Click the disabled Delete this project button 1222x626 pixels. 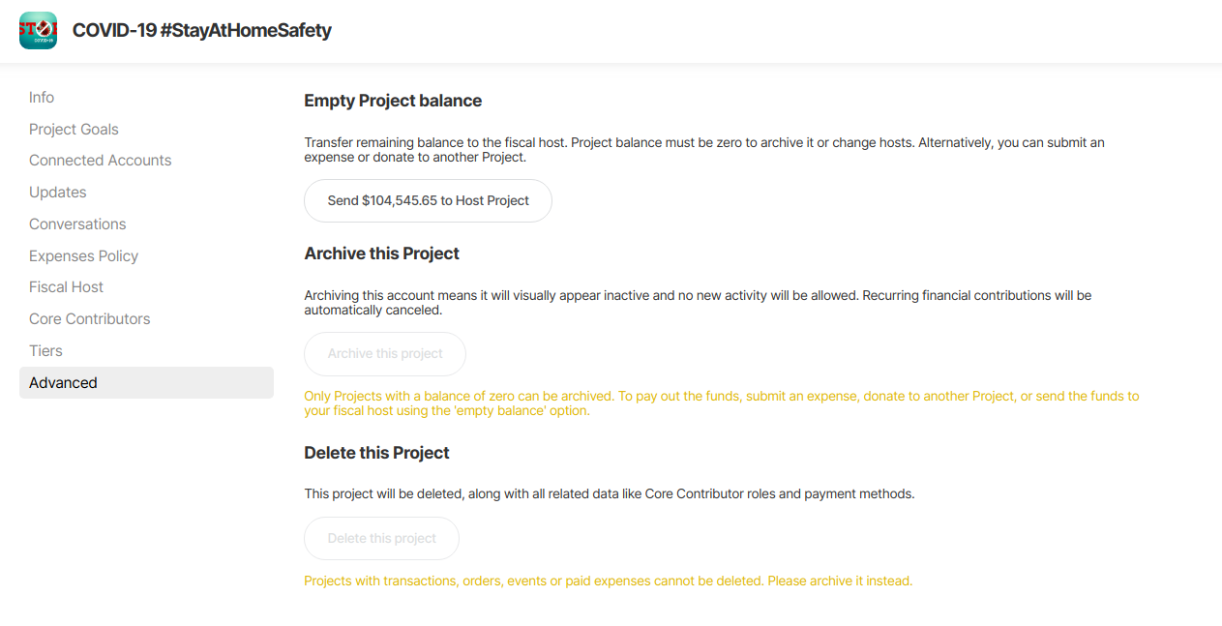click(381, 539)
